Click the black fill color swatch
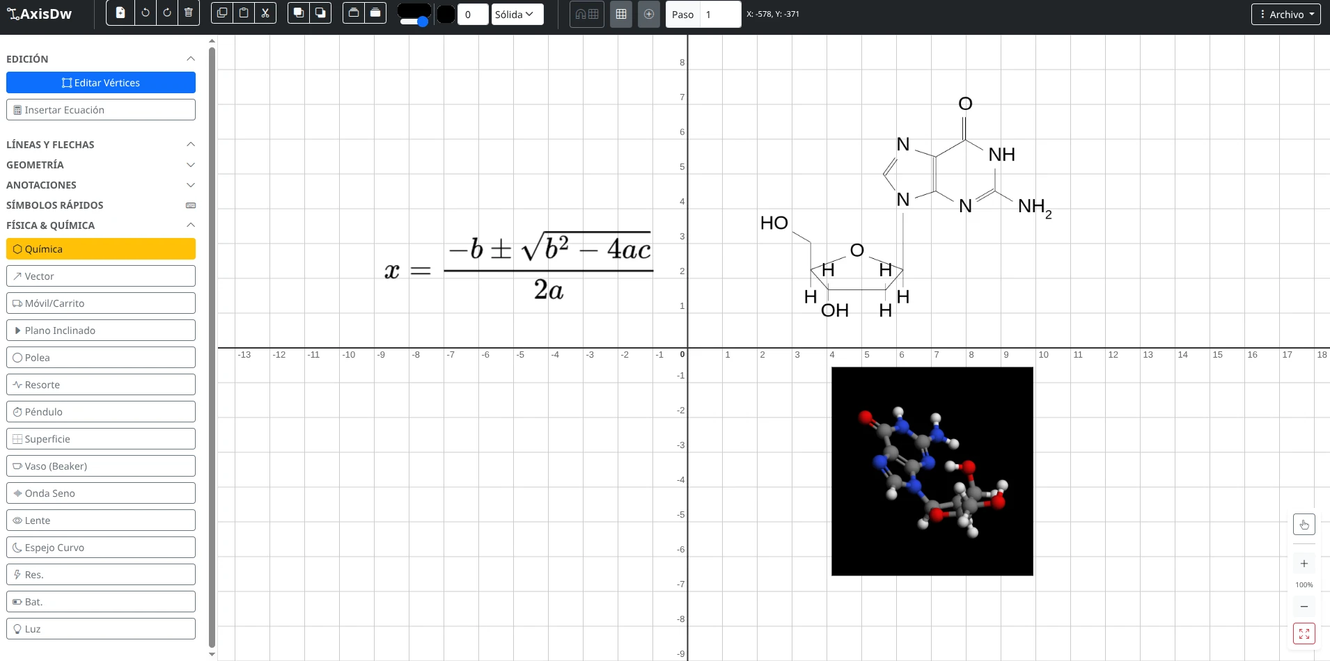The image size is (1330, 661). pos(446,14)
